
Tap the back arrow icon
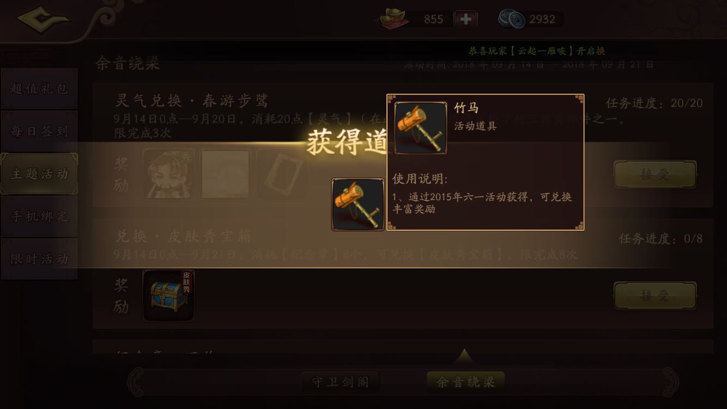point(44,19)
